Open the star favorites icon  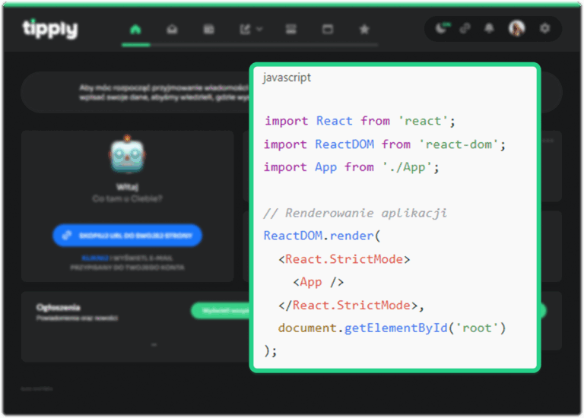[364, 29]
